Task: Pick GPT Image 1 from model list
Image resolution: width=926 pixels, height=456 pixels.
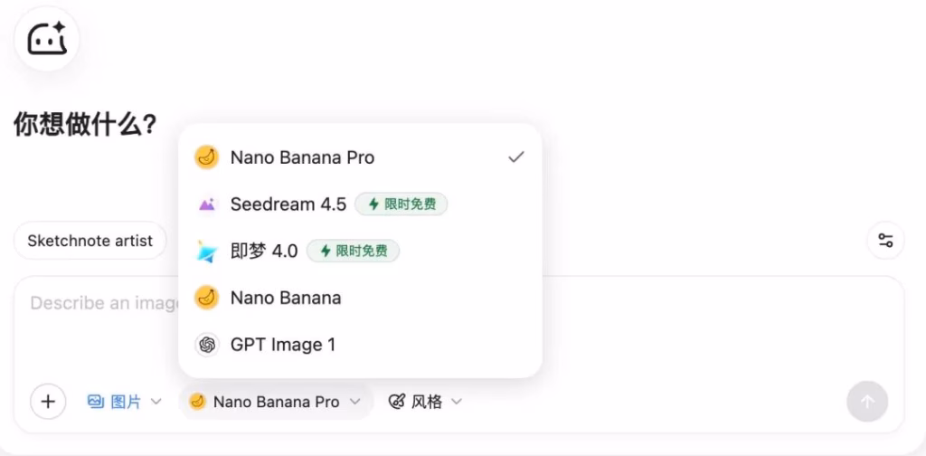Action: pos(282,345)
